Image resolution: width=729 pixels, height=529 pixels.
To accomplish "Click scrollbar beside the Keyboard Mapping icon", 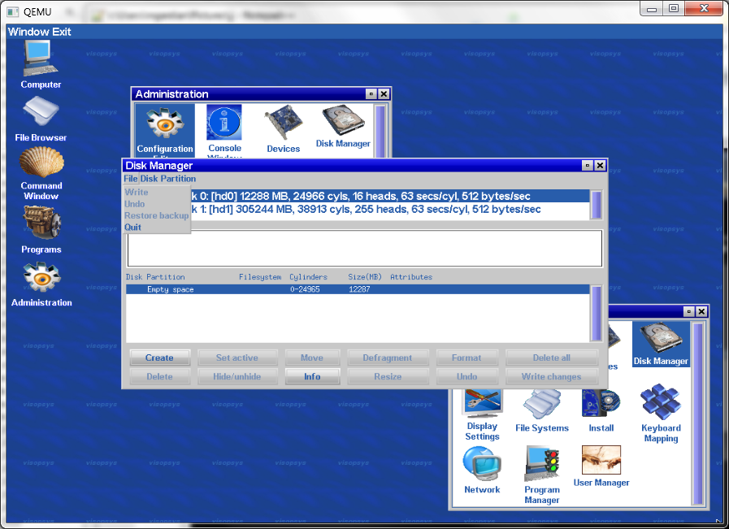I will (x=697, y=414).
